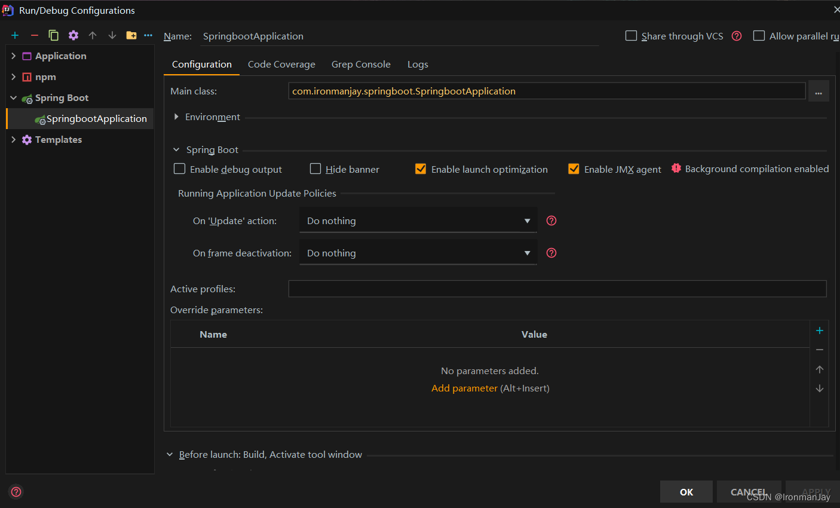Click the Add New Configuration plus icon

click(15, 35)
